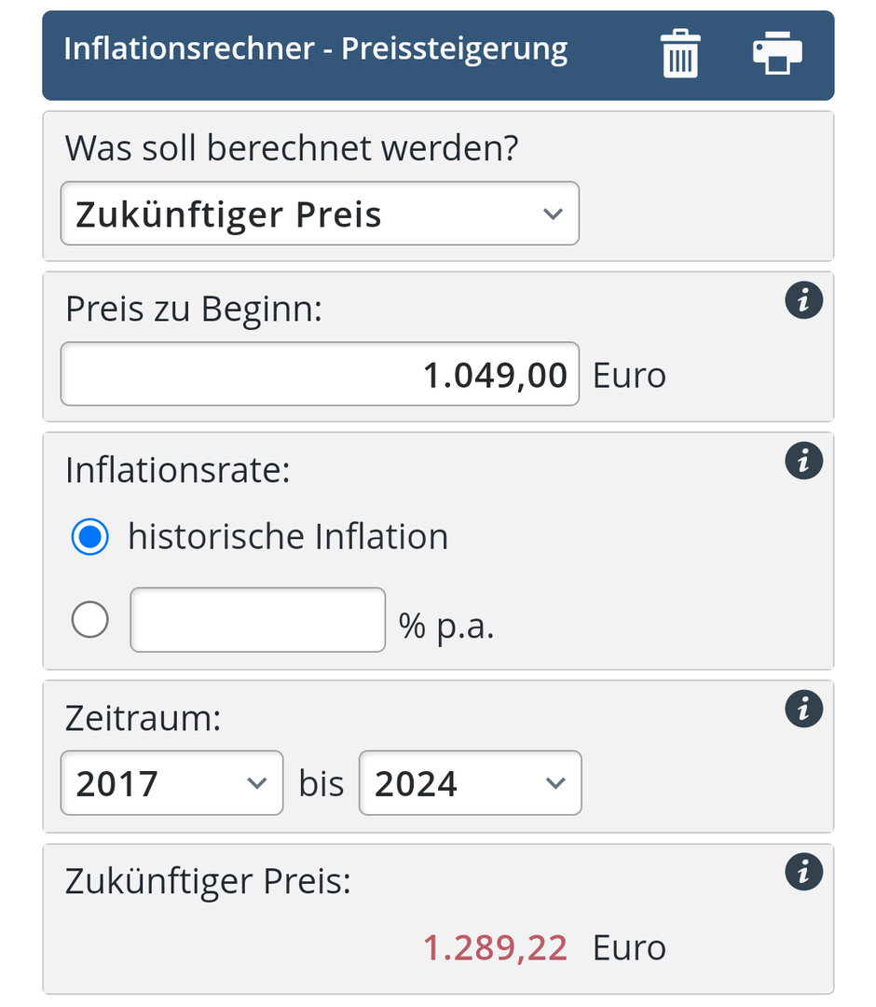Click the result value 1.289,22
The image size is (876, 1007).
click(x=495, y=947)
